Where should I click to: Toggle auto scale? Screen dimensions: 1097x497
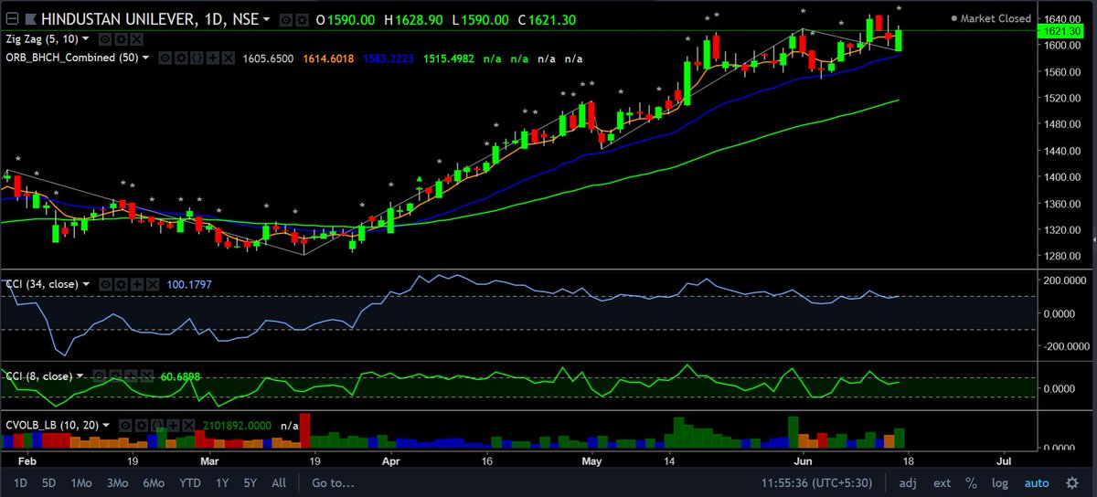(x=1037, y=483)
